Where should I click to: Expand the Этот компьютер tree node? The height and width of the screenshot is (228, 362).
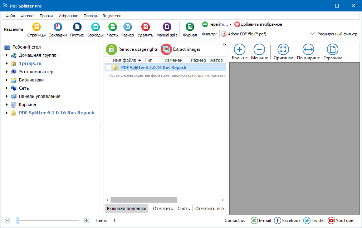6,72
